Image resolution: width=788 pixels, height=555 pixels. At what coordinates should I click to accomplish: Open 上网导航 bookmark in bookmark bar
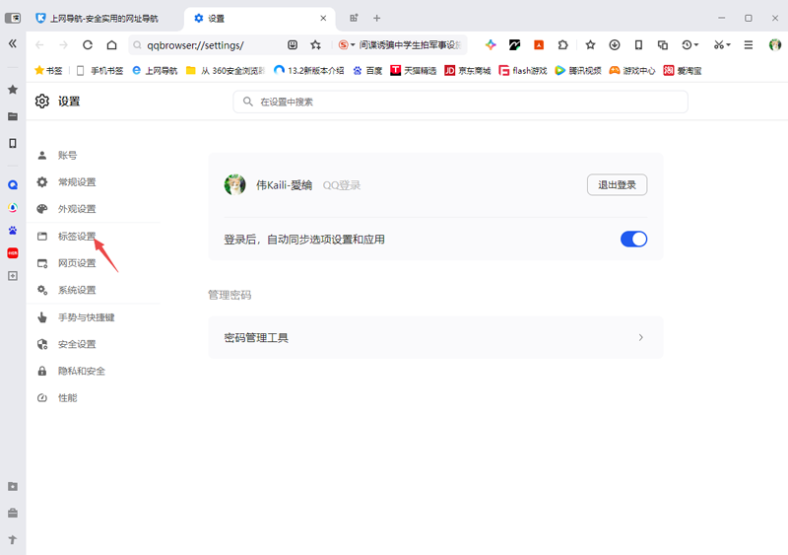[155, 70]
